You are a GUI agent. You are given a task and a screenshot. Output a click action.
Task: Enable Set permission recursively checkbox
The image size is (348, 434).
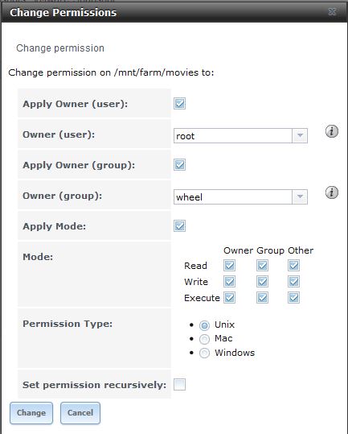[x=179, y=384]
